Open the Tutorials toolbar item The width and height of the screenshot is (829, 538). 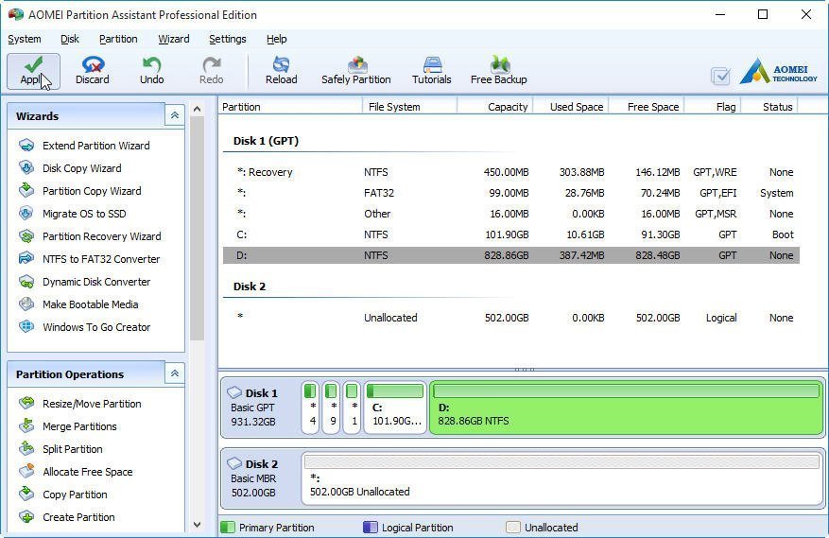431,71
